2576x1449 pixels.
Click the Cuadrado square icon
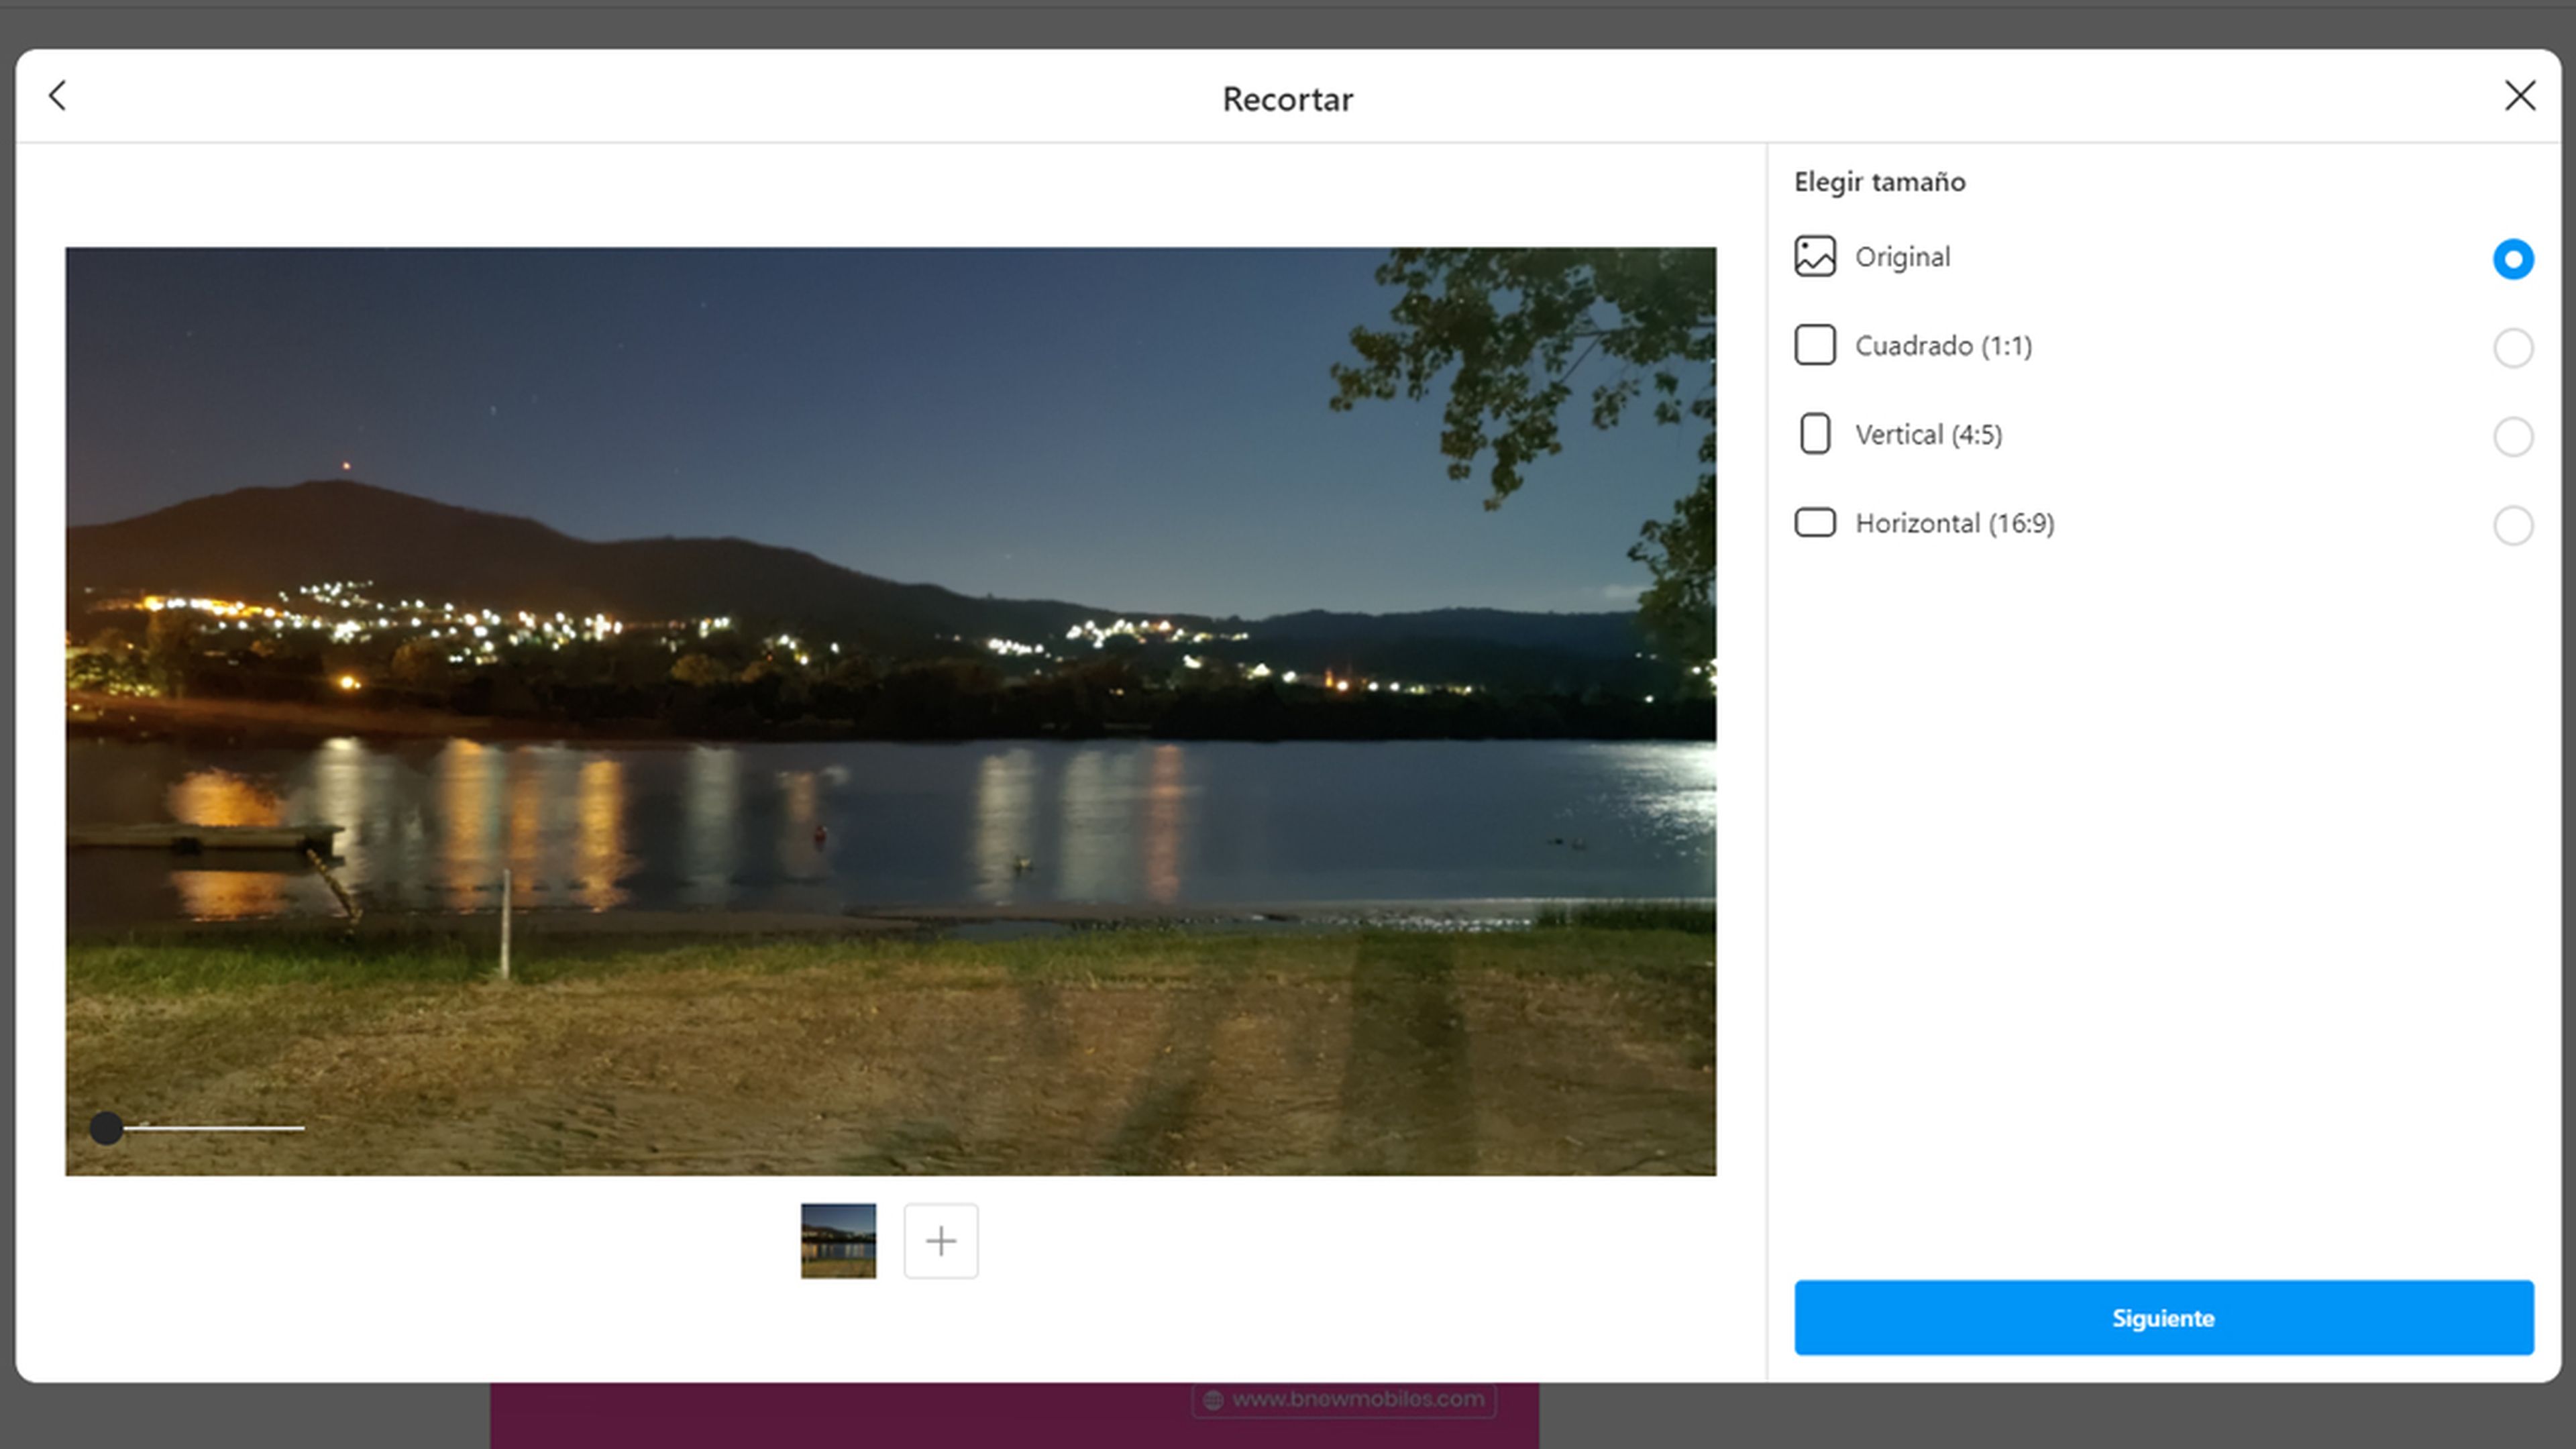coord(1815,345)
